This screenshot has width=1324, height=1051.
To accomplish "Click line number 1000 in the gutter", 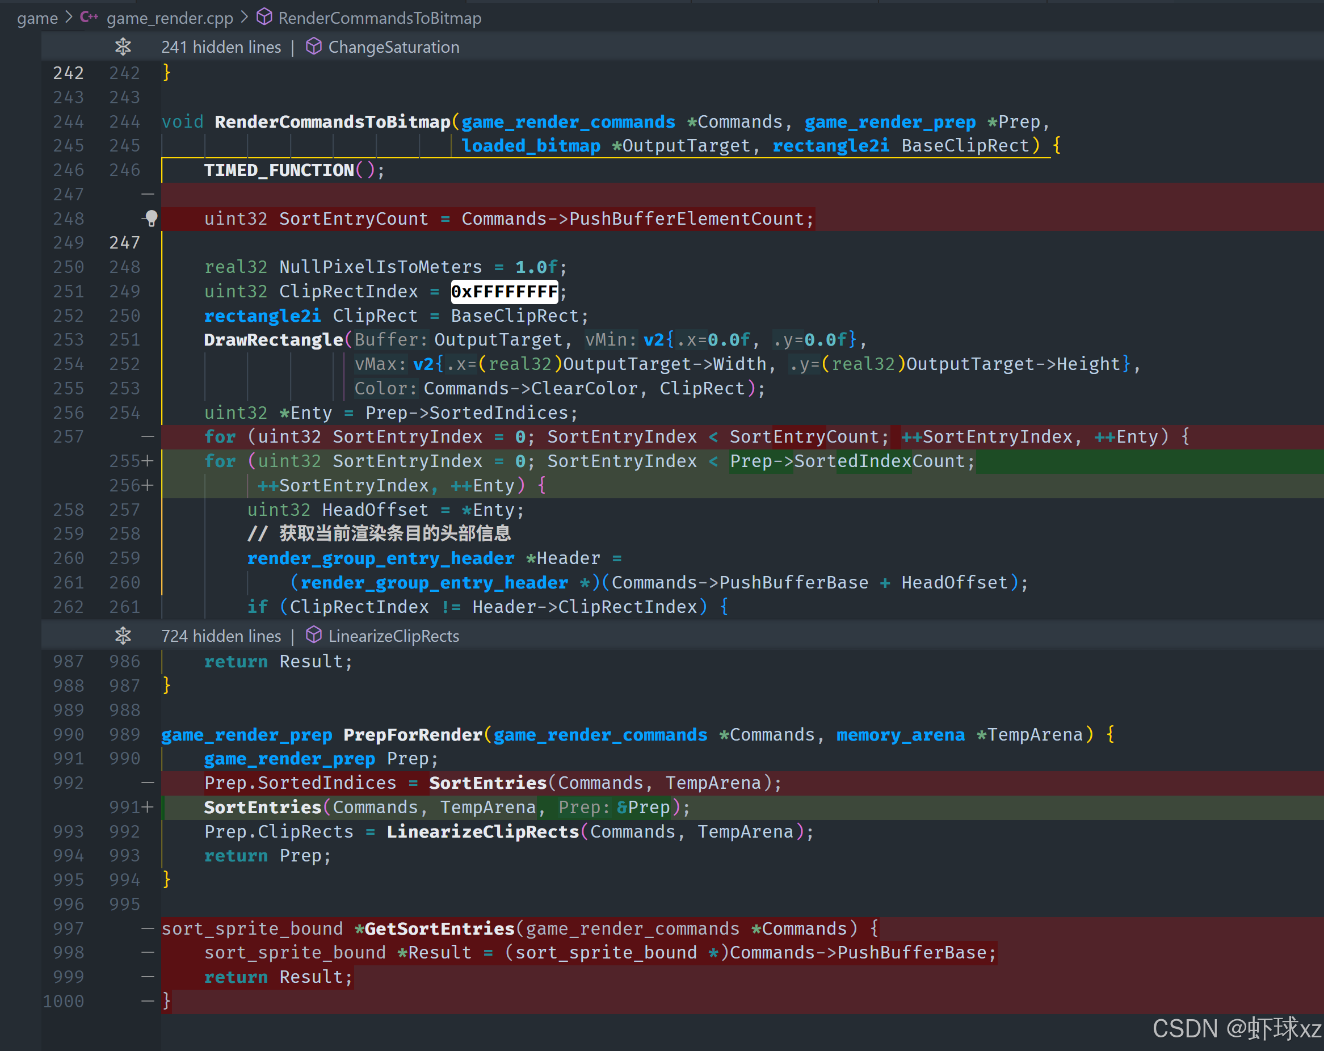I will [x=63, y=1001].
